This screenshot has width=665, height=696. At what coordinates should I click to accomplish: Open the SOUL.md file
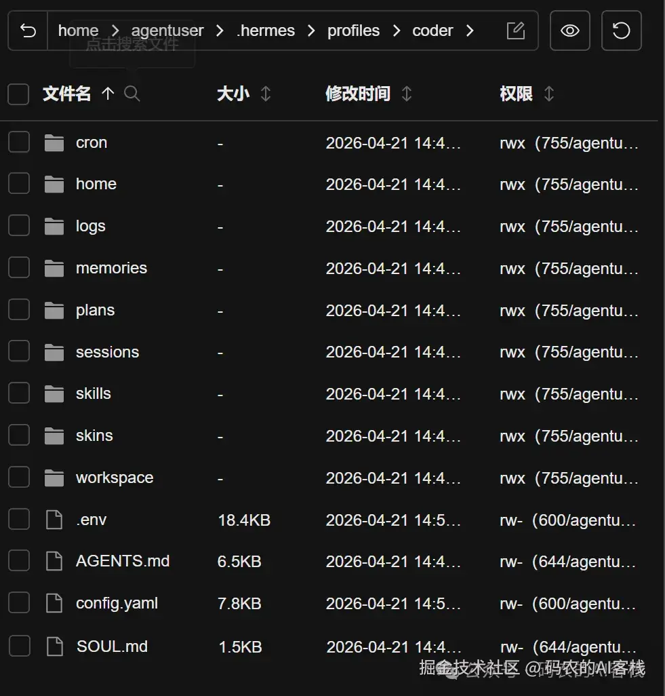(112, 646)
